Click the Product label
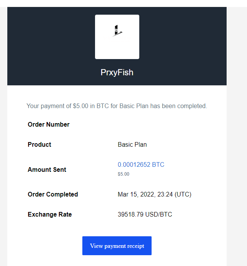This screenshot has width=247, height=266. (x=39, y=144)
